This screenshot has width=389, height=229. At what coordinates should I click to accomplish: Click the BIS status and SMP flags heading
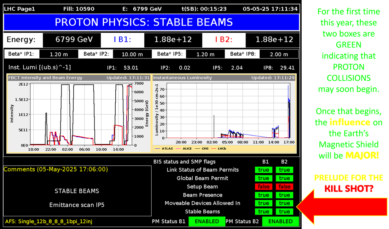point(184,162)
